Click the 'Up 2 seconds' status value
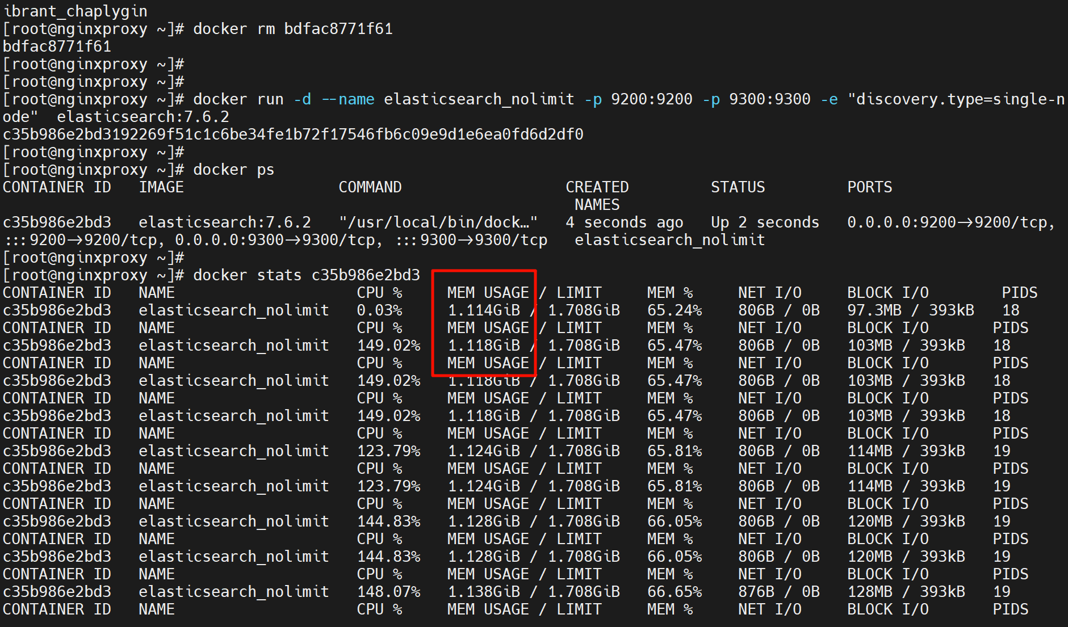This screenshot has height=627, width=1068. [765, 222]
